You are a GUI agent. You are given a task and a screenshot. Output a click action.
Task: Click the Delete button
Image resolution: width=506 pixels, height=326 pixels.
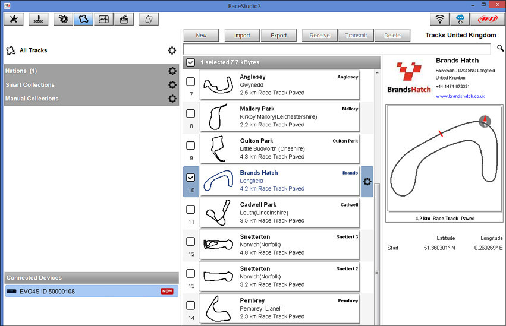[392, 36]
